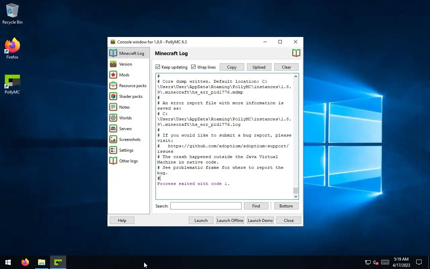This screenshot has height=269, width=430.
Task: Click the Show desktop sliver at taskbar end
Action: pyautogui.click(x=429, y=262)
